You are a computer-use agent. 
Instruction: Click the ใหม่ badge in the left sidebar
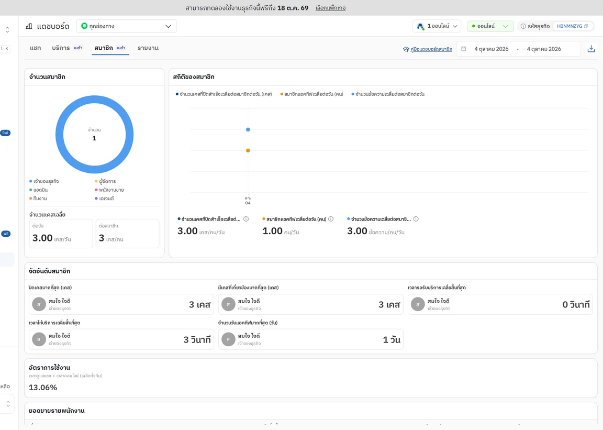point(5,133)
